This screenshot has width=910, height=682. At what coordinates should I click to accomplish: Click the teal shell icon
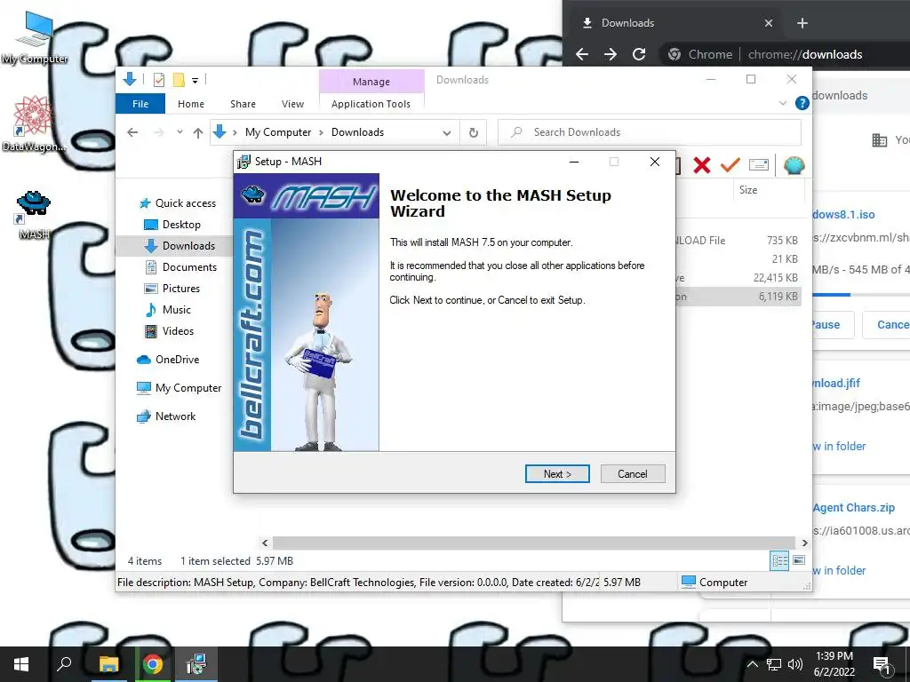click(794, 166)
